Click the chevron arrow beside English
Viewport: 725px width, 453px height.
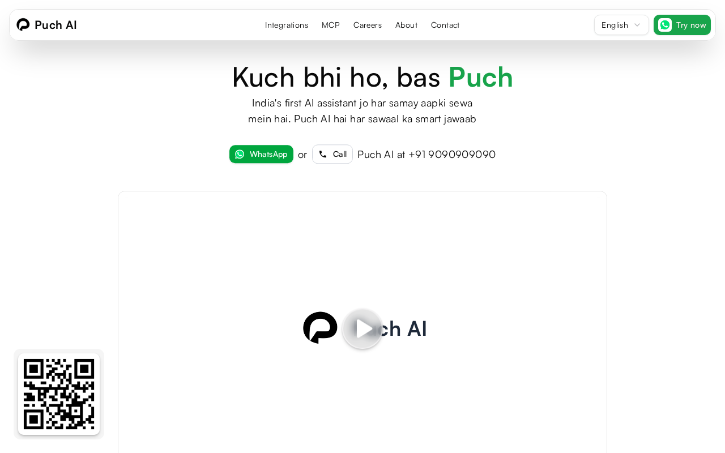coord(637,25)
